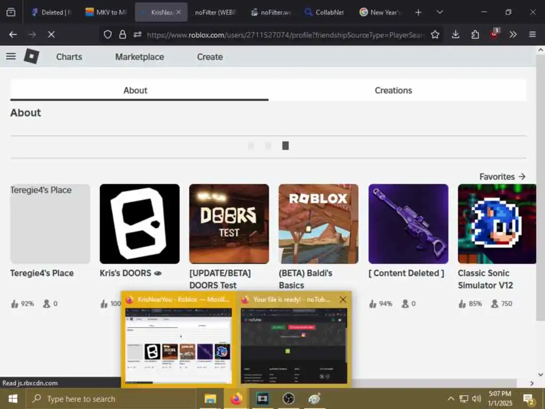Click the Classic Sonic Simulator V12 title

coord(485,279)
